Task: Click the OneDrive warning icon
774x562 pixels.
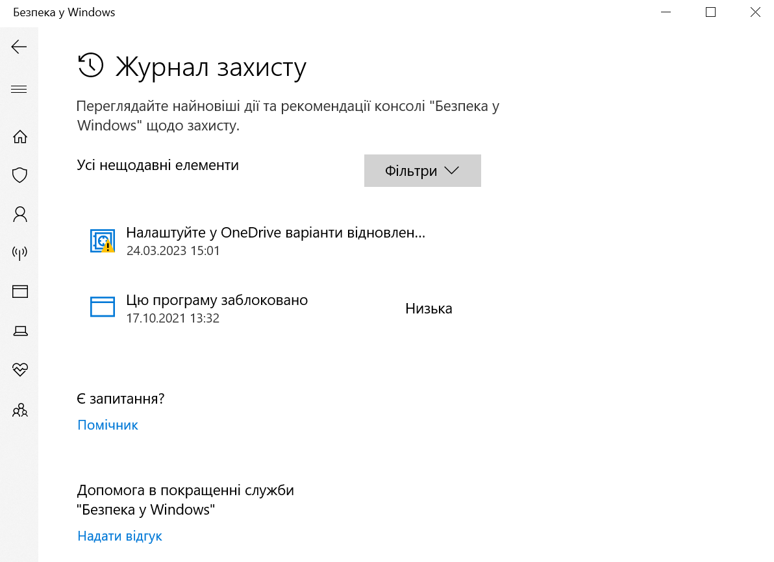Action: 103,241
